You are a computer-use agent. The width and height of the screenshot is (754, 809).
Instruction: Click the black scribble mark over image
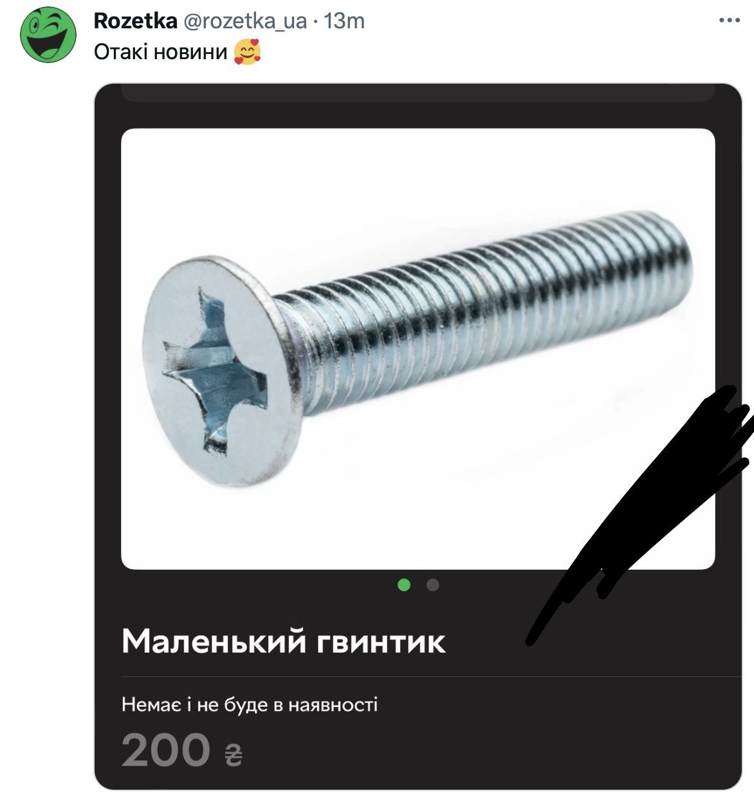click(x=640, y=512)
